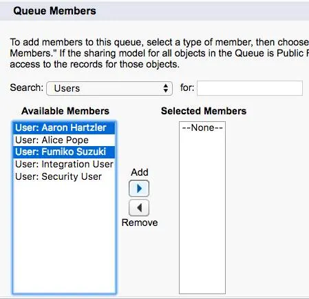Click the Remove label below the arrow
Viewport: 309px width, 299px height.
[140, 223]
